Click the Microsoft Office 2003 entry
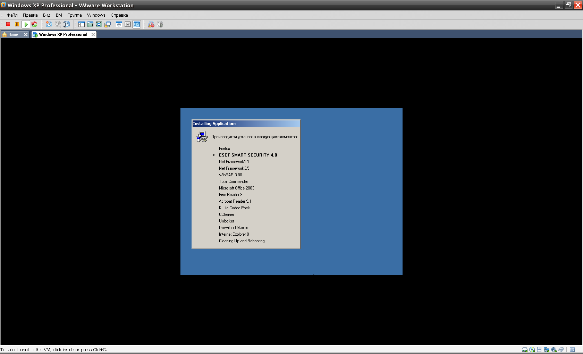583x354 pixels. tap(236, 188)
